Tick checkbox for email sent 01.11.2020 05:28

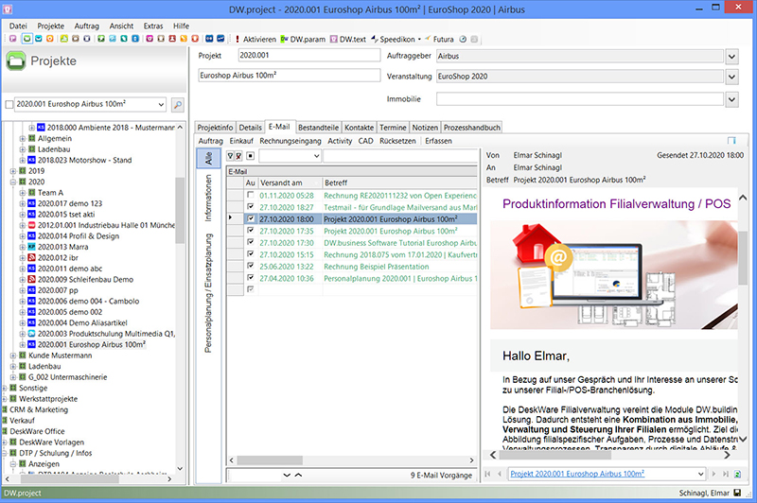tap(250, 196)
